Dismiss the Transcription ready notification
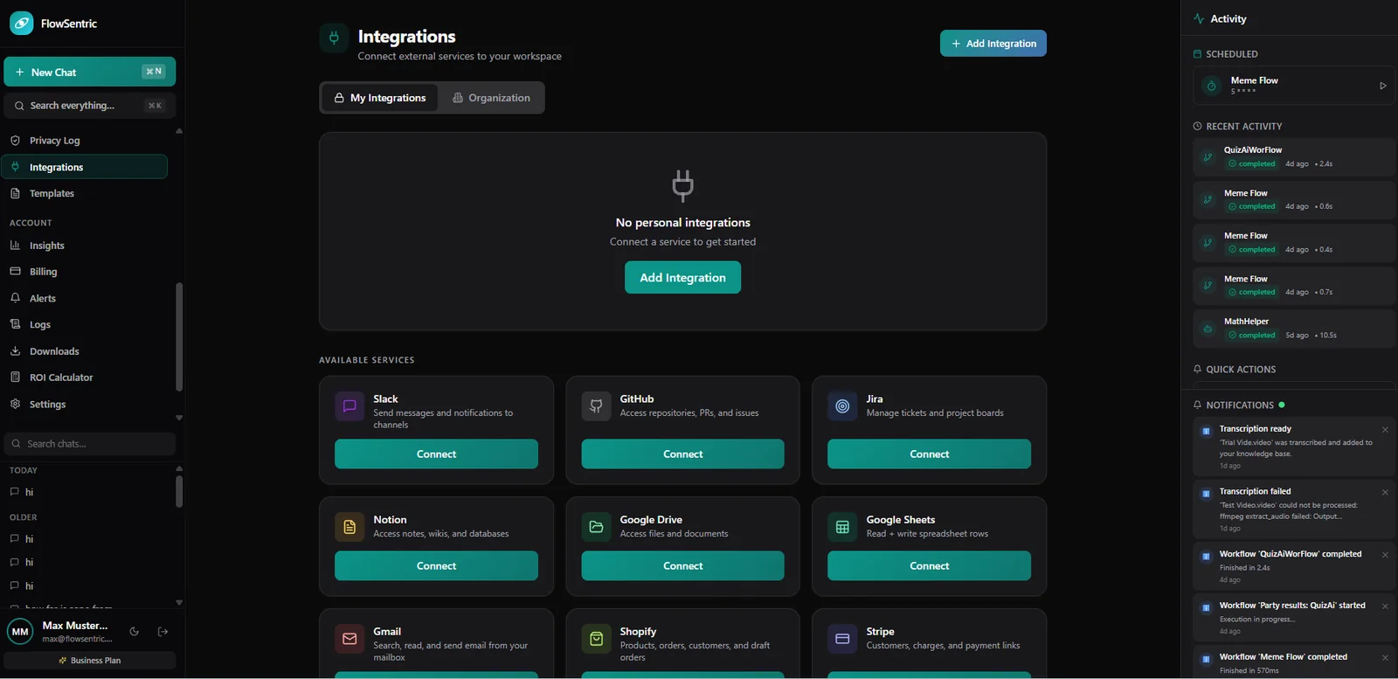 [x=1385, y=430]
